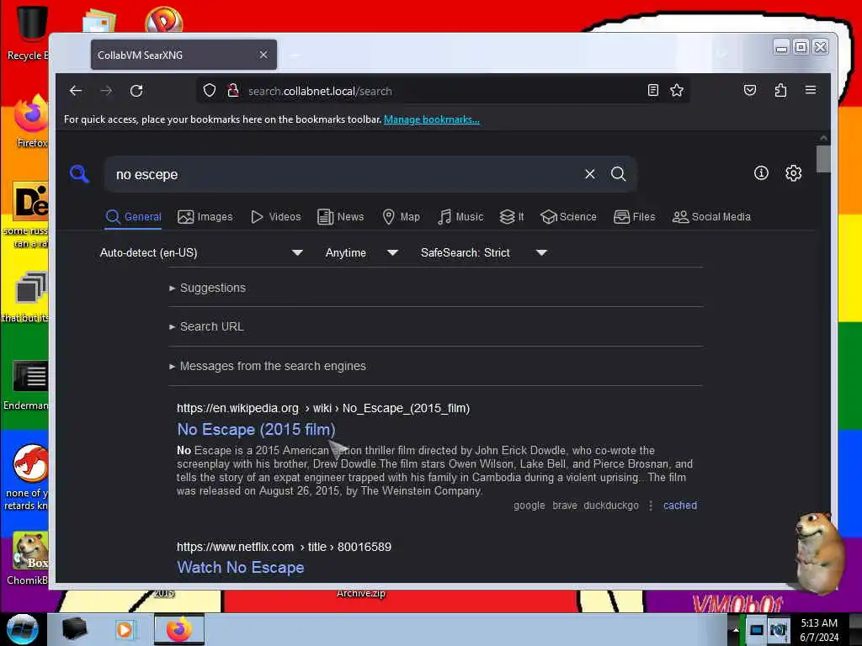Viewport: 862px width, 646px height.
Task: Switch to the Images category
Action: click(x=205, y=217)
